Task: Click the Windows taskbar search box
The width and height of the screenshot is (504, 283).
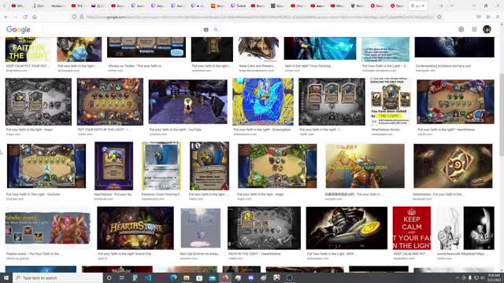Action: (57, 277)
